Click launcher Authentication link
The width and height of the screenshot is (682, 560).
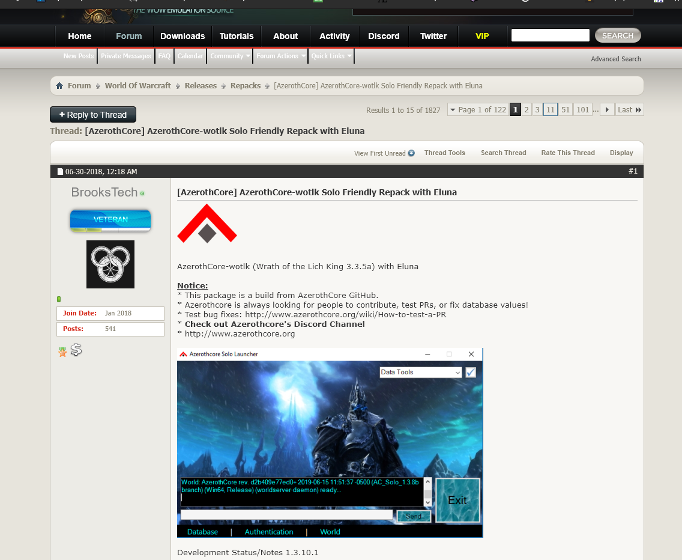pyautogui.click(x=269, y=532)
